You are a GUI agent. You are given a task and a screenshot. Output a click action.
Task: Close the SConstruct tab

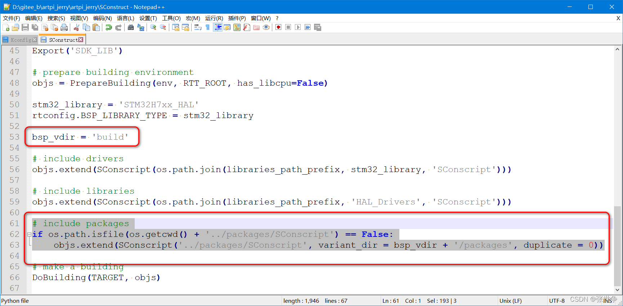coord(81,40)
